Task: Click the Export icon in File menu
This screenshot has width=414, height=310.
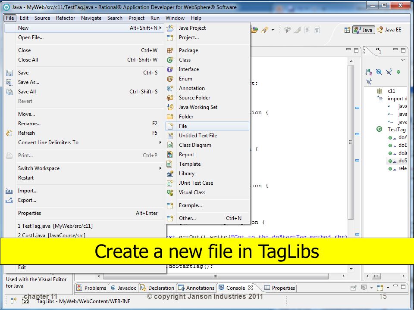Action: pyautogui.click(x=9, y=200)
